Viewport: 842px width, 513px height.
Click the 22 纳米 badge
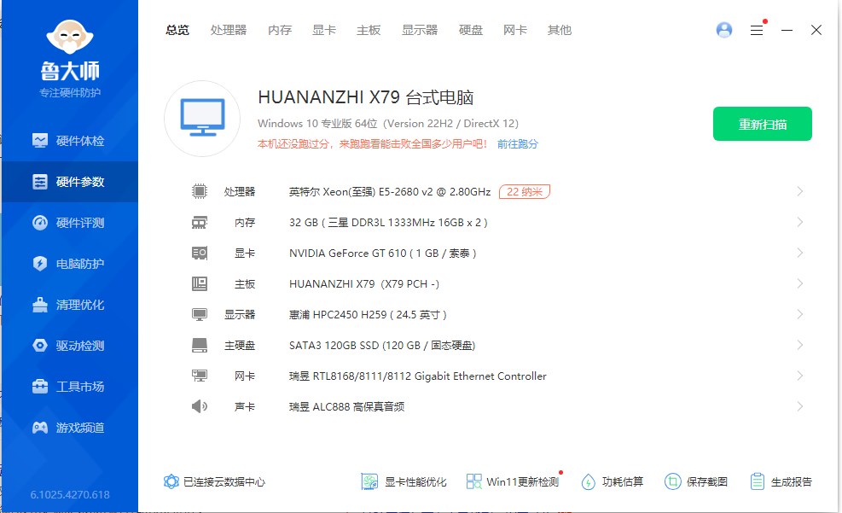[525, 192]
